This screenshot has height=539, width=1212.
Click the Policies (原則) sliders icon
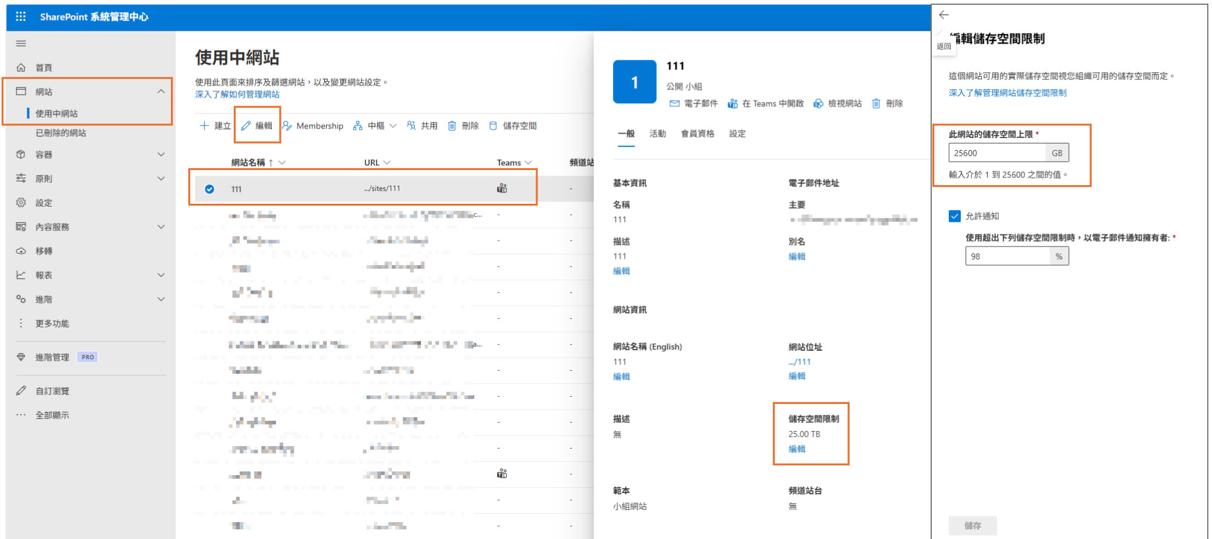(21, 178)
